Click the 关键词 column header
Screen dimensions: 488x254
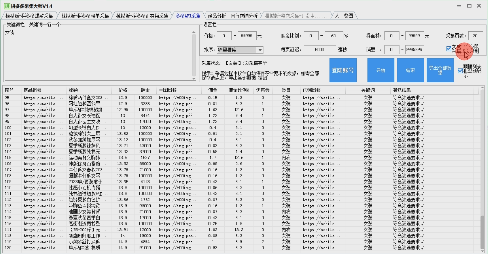click(368, 90)
